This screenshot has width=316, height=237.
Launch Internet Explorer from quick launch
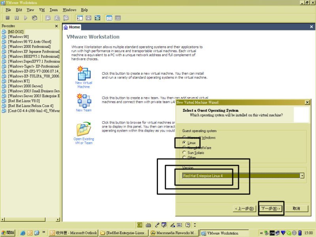(x=23, y=233)
